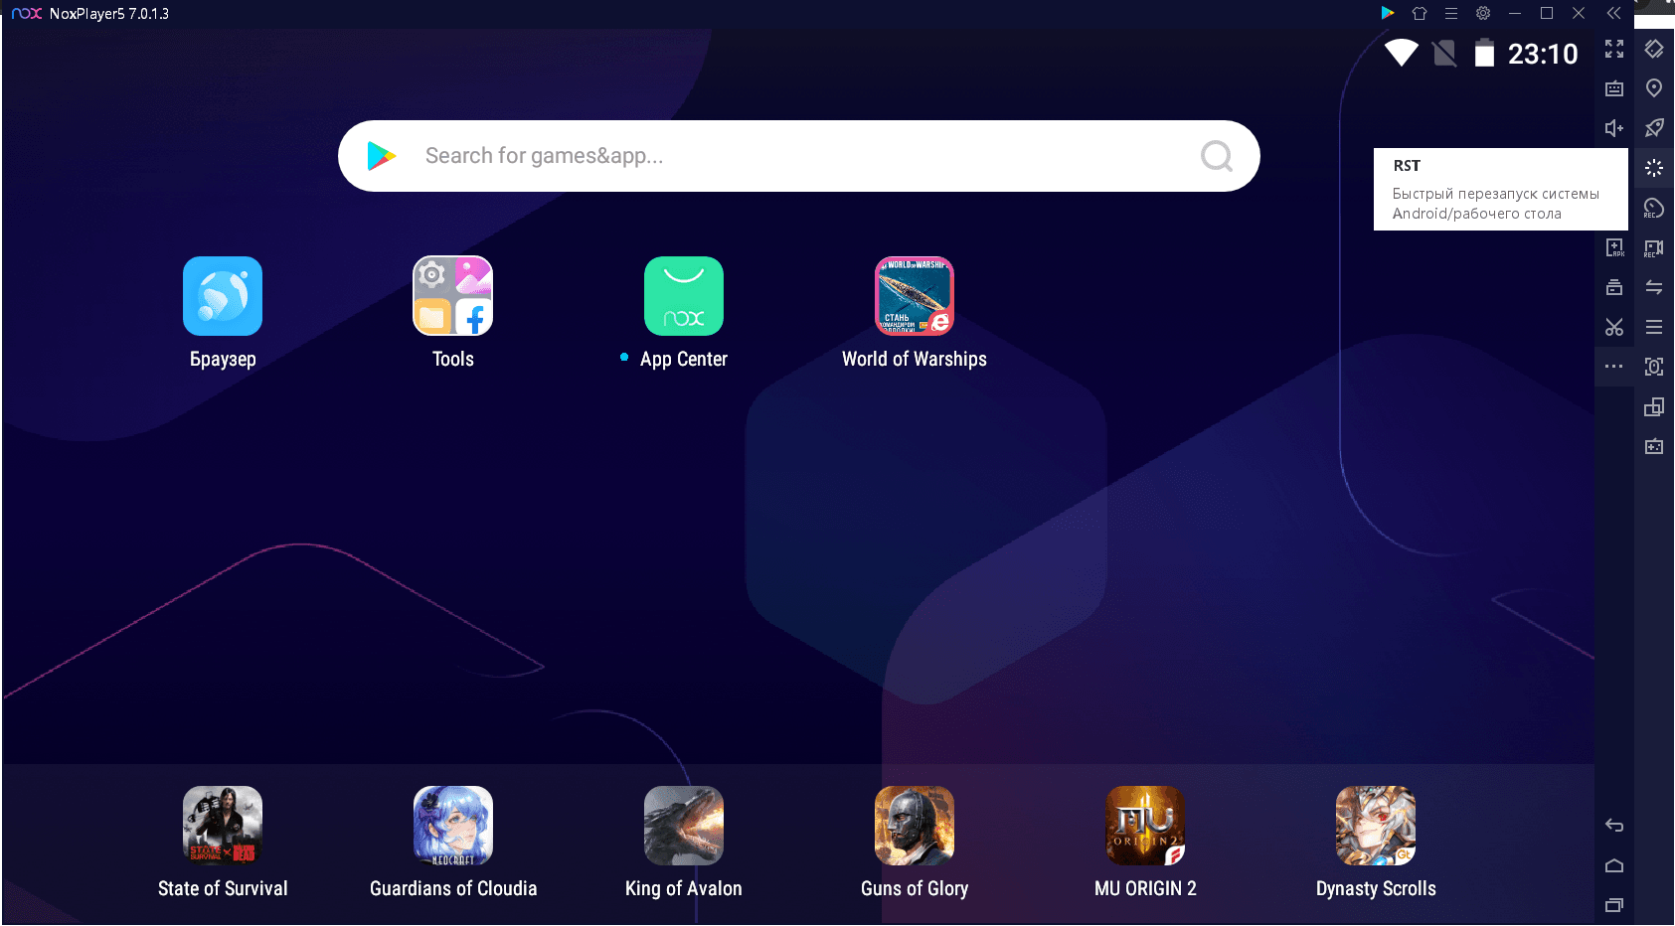Screen dimensions: 1675x926
Task: Click the RST quick restart icon
Action: tap(1654, 168)
